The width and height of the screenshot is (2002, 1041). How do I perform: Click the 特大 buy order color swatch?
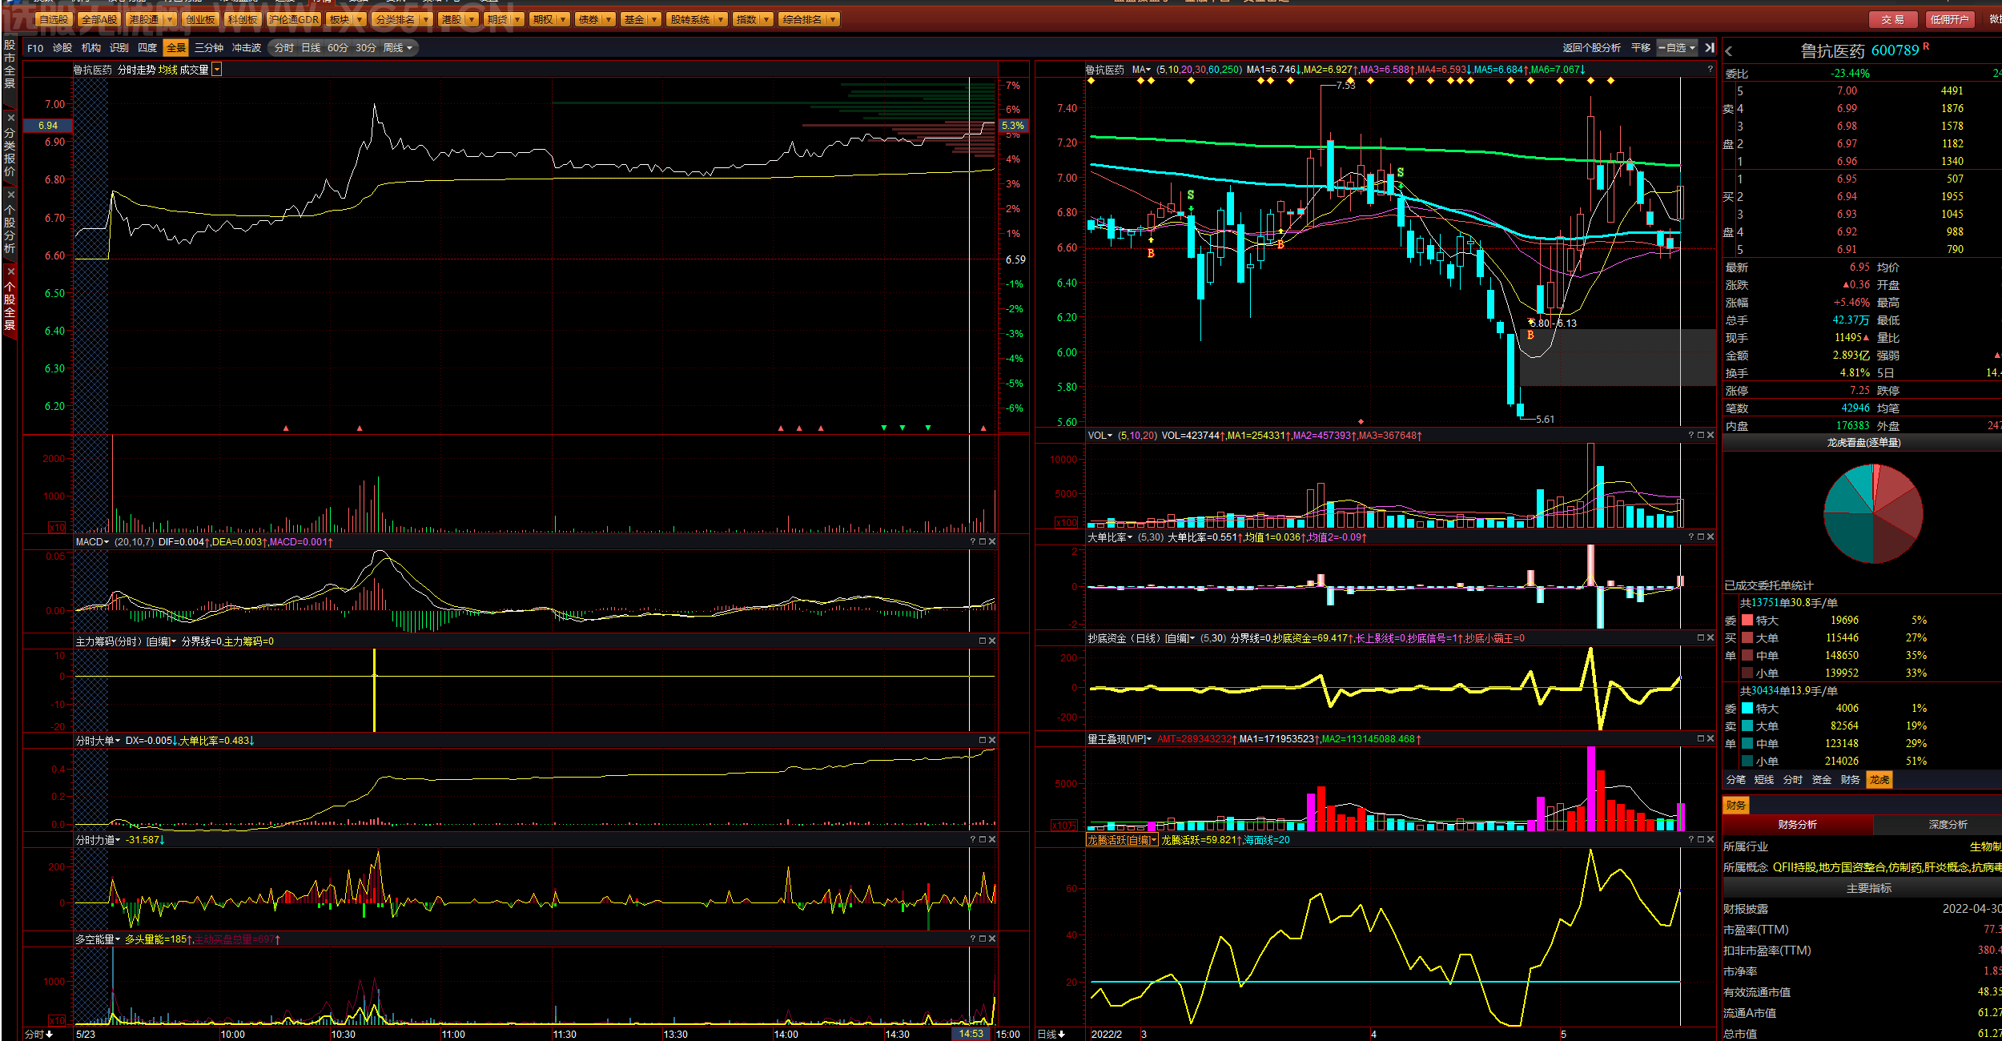[x=1747, y=621]
